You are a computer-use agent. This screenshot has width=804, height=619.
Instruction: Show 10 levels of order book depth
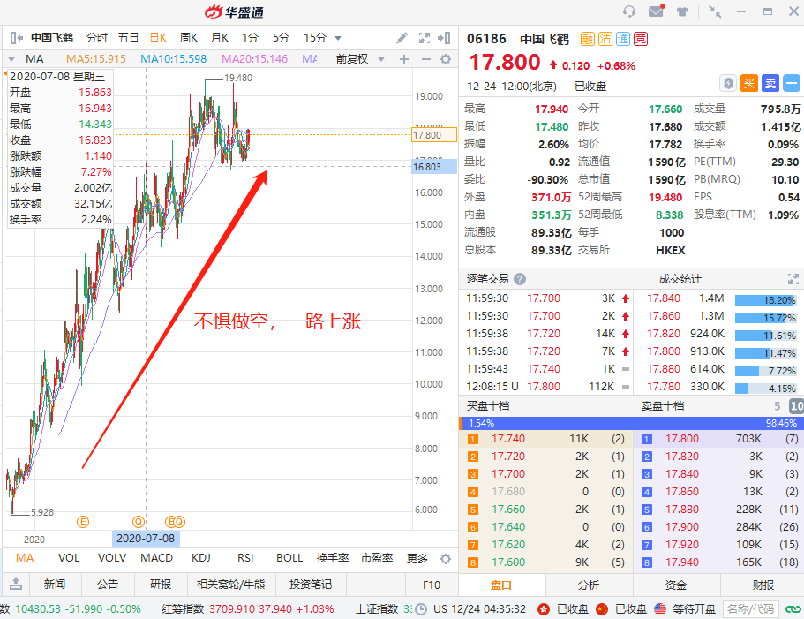click(796, 406)
